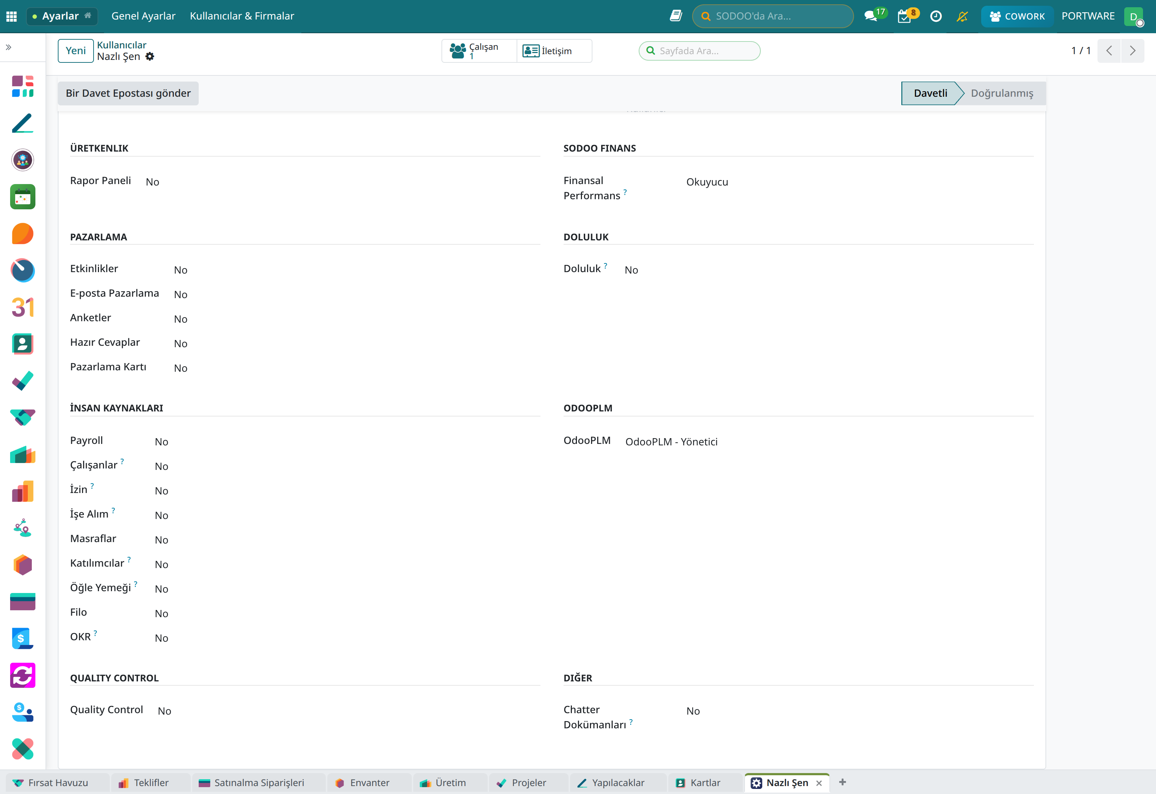The width and height of the screenshot is (1156, 794).
Task: Open the 31 calendar app icon
Action: (22, 307)
